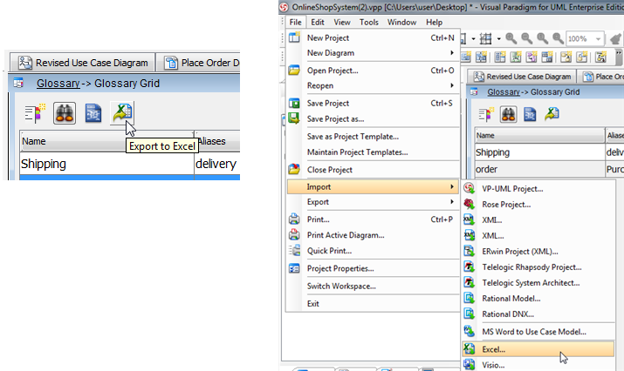This screenshot has height=371, width=624.
Task: Open the File menu
Action: [296, 23]
